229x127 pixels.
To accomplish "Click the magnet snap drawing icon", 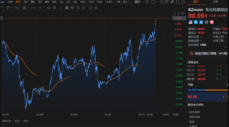I will point(67,8).
